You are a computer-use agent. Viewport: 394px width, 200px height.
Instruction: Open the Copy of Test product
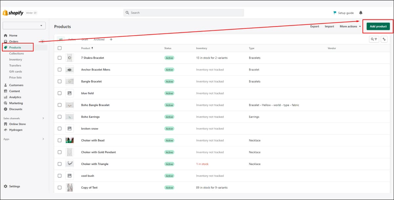click(89, 188)
